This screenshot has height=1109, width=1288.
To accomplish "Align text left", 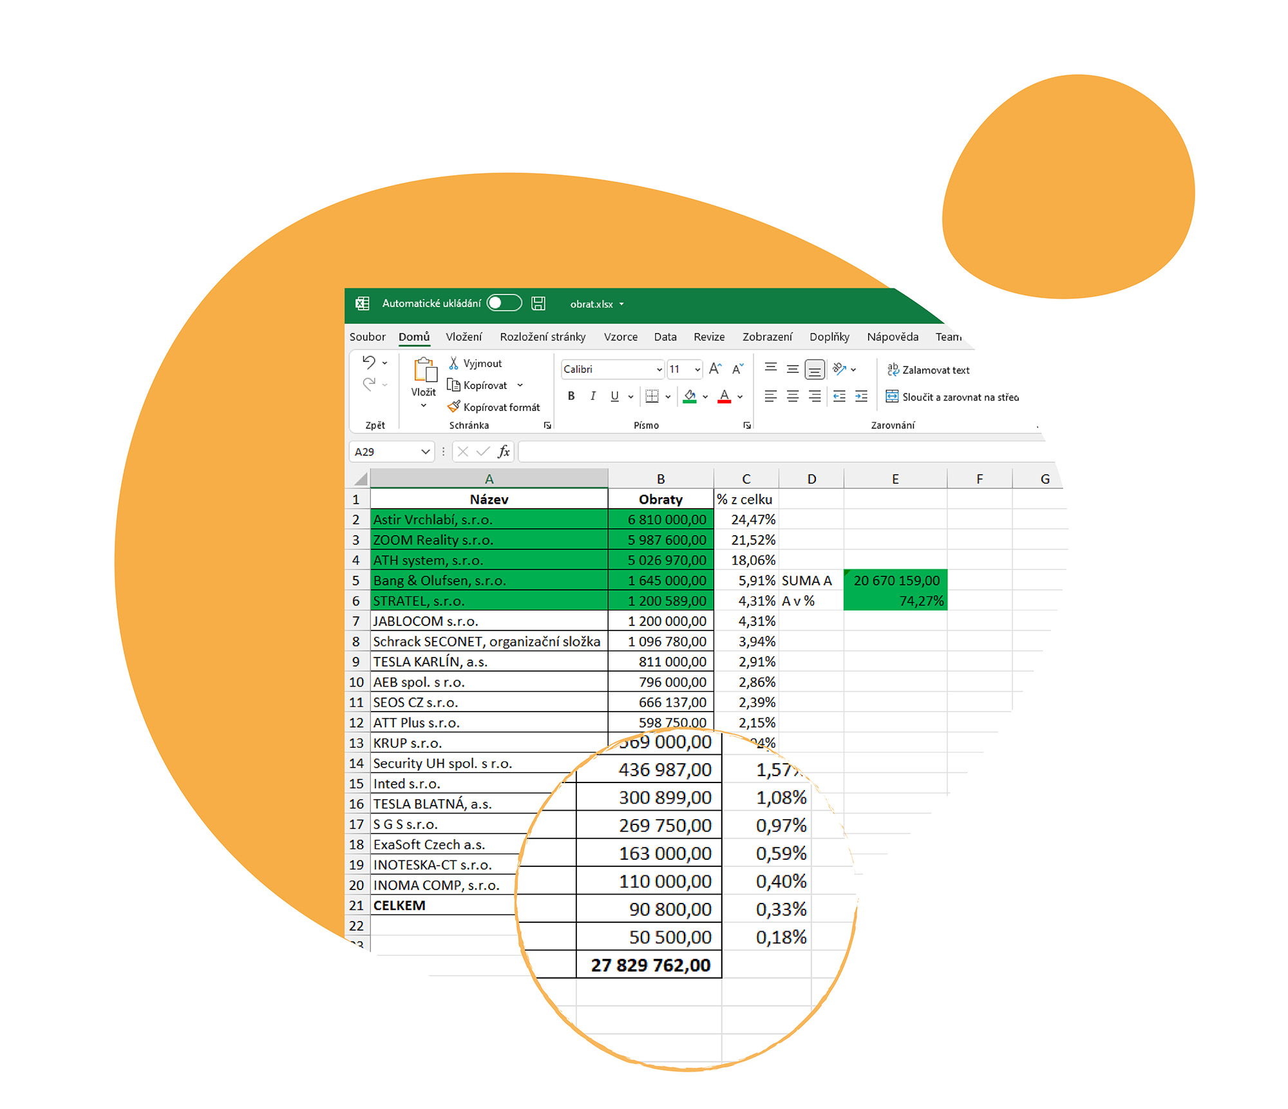I will pos(771,397).
